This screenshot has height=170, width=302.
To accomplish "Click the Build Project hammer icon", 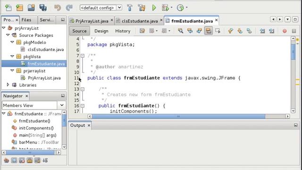I will click(130, 8).
